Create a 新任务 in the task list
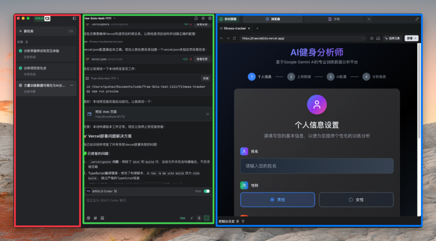The image size is (436, 241). (x=26, y=31)
